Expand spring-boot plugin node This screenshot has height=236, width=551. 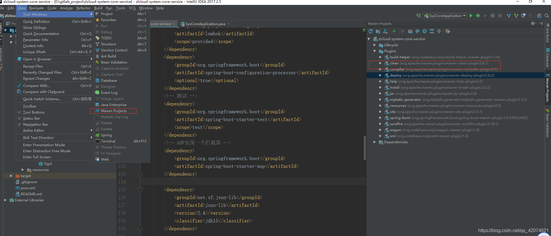pos(380,118)
